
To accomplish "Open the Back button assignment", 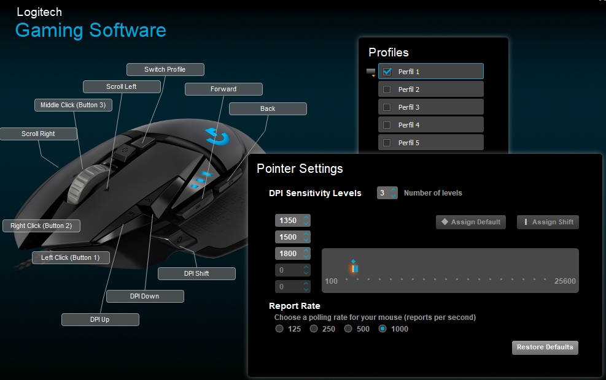I will (268, 109).
